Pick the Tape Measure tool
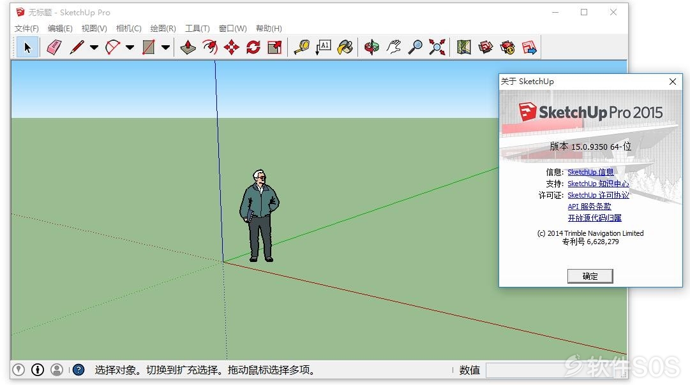Screen dimensions: 690x385 click(302, 47)
